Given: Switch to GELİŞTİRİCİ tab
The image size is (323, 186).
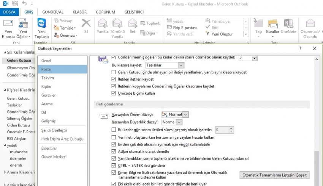Looking at the screenshot, I should 134,12.
